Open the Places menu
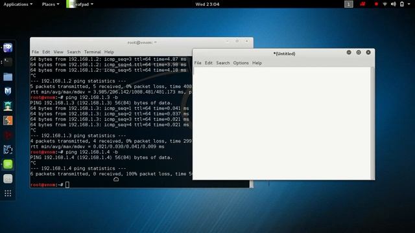 click(51, 5)
